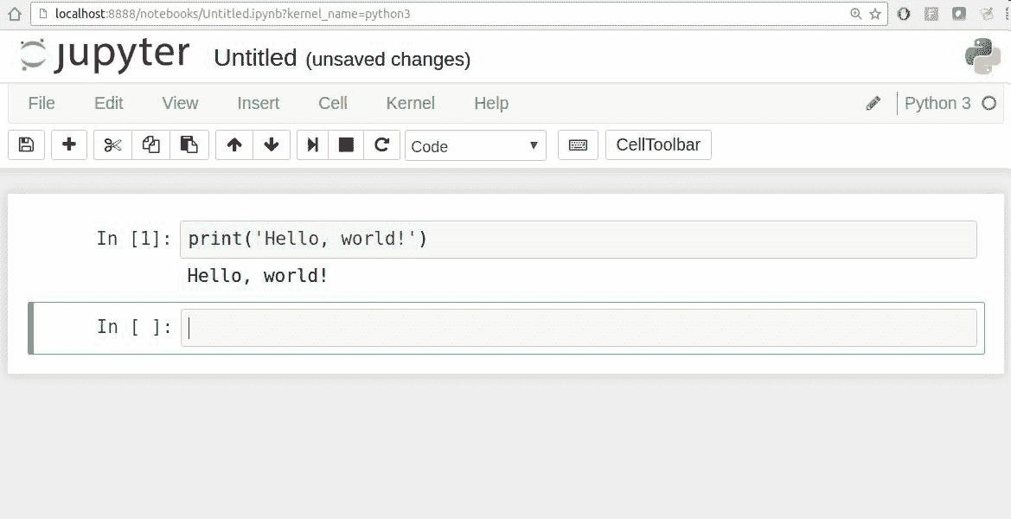Viewport: 1011px width, 519px height.
Task: Click the empty In [ ] code cell
Action: (x=578, y=328)
